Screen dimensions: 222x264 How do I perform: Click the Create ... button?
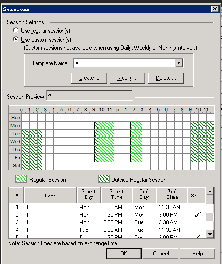tap(89, 78)
